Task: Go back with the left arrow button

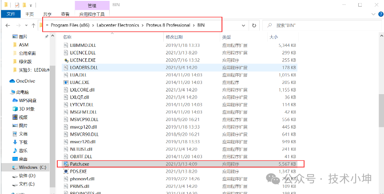Action: point(8,25)
